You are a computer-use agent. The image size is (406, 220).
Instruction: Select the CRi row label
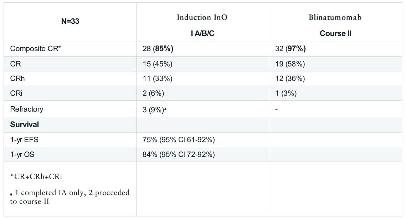[16, 93]
